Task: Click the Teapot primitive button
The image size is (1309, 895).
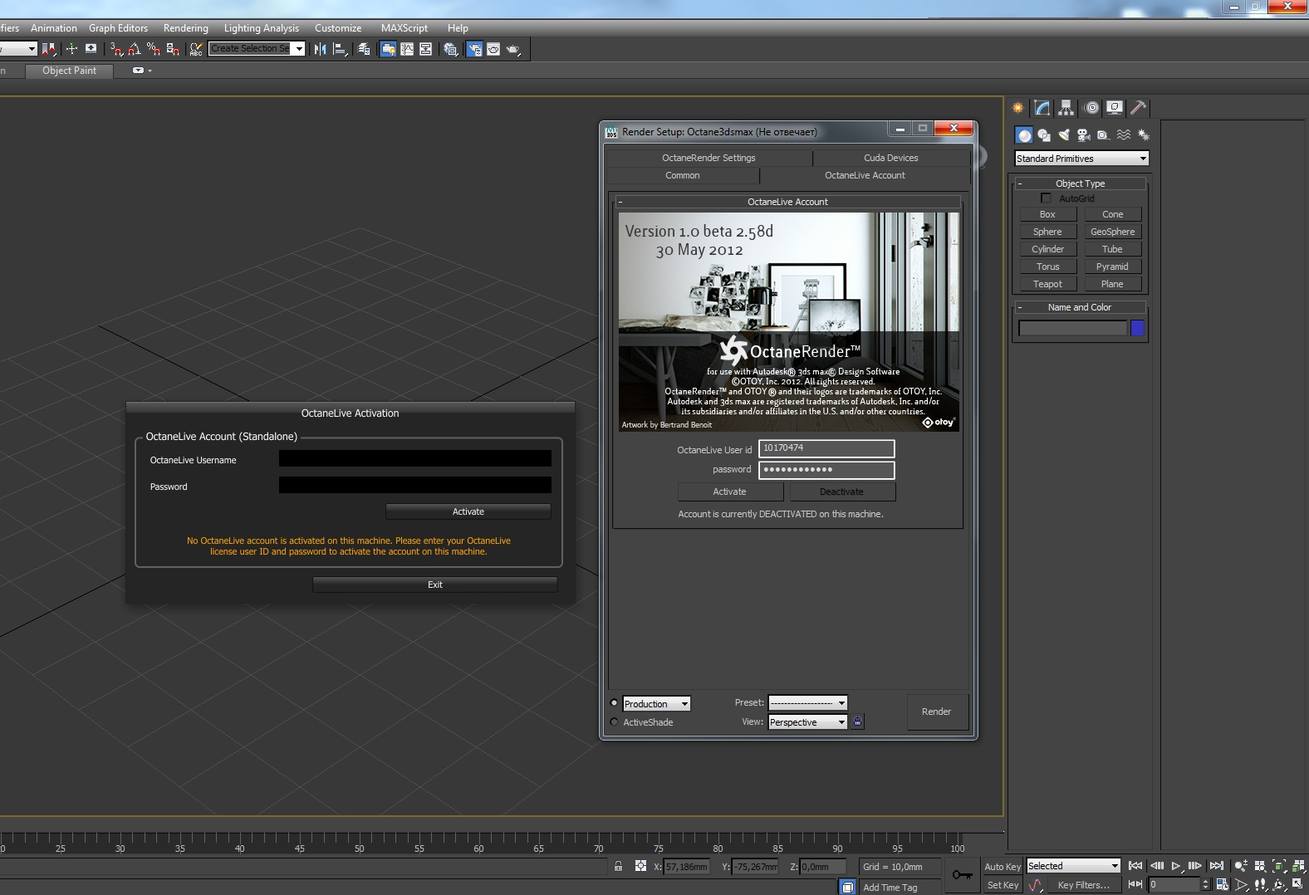Action: pos(1047,284)
